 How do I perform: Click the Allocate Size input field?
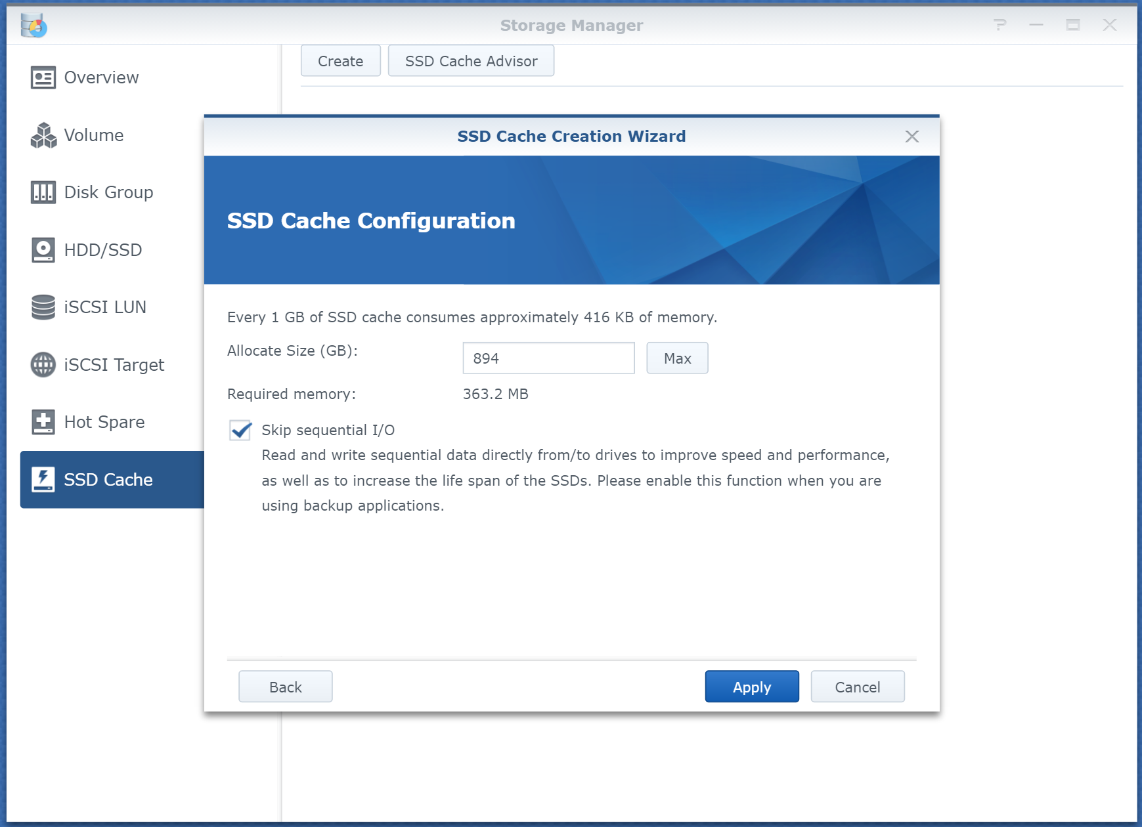(548, 358)
